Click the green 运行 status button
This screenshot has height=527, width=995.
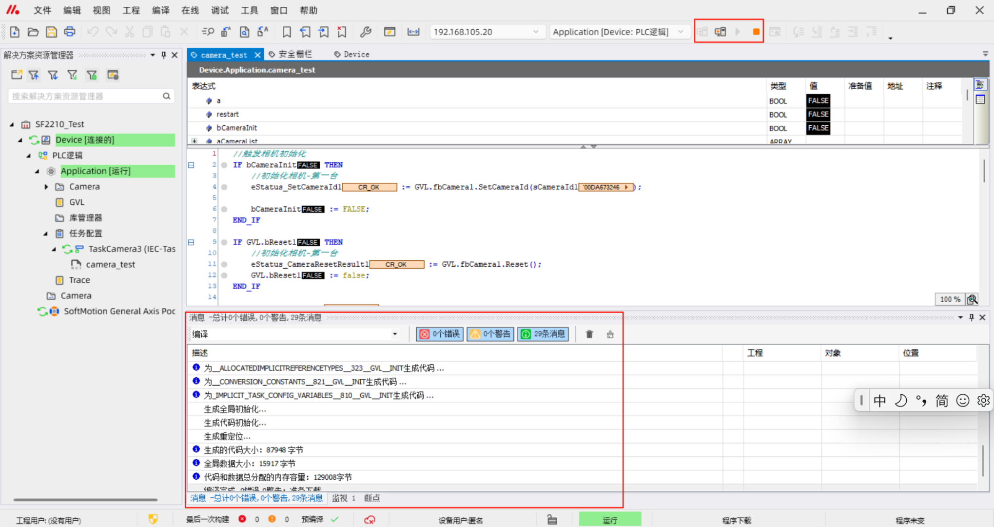tap(609, 520)
